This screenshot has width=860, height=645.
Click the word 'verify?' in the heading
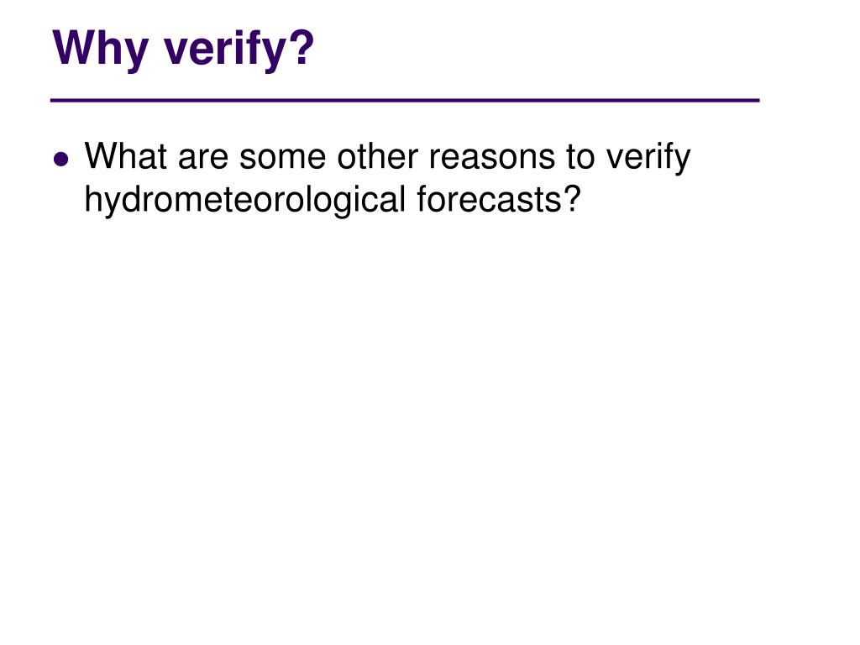[x=239, y=48]
